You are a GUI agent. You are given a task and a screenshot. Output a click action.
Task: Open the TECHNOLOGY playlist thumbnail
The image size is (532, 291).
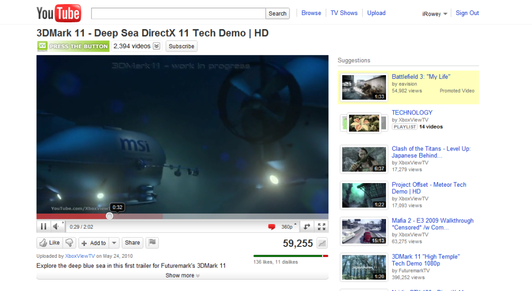pos(364,122)
